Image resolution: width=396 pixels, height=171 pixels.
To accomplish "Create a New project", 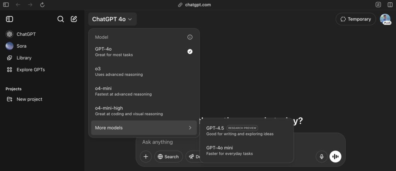I will 42,99.
